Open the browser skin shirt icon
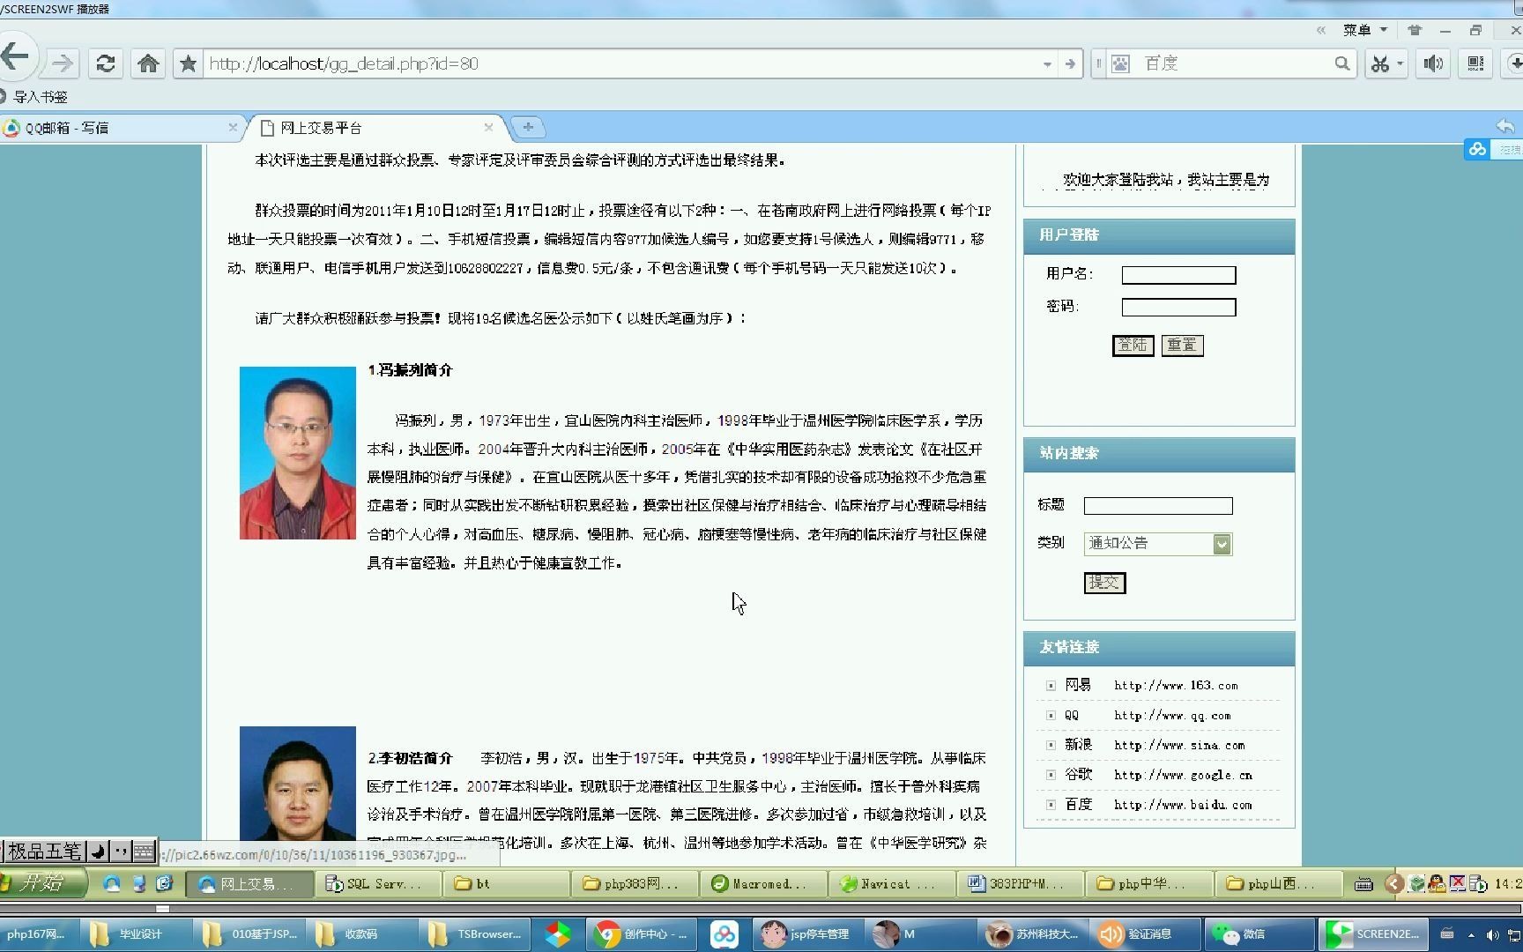This screenshot has width=1523, height=952. 1415,30
